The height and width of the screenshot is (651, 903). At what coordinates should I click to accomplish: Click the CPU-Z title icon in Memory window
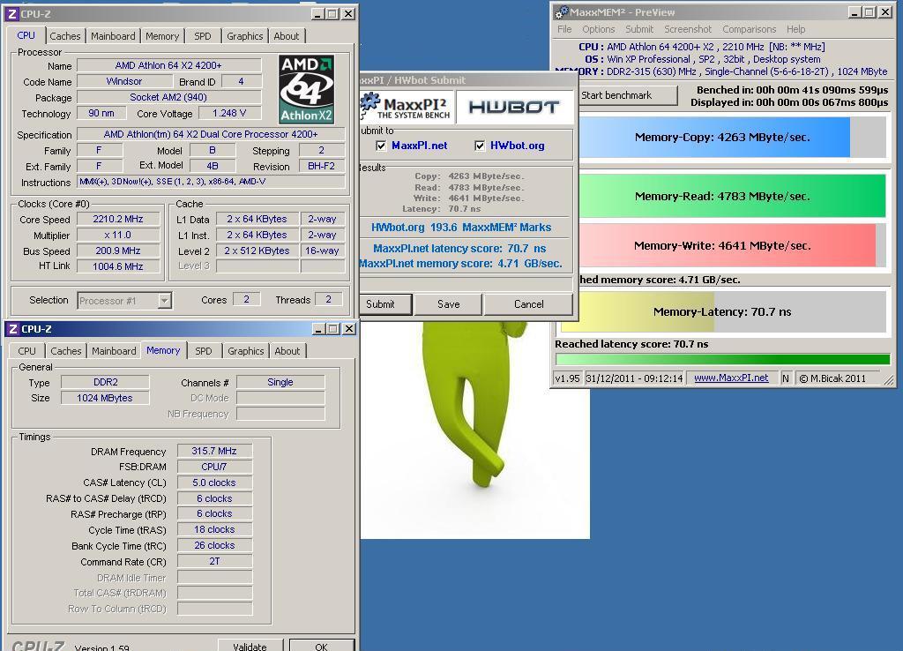pos(13,329)
